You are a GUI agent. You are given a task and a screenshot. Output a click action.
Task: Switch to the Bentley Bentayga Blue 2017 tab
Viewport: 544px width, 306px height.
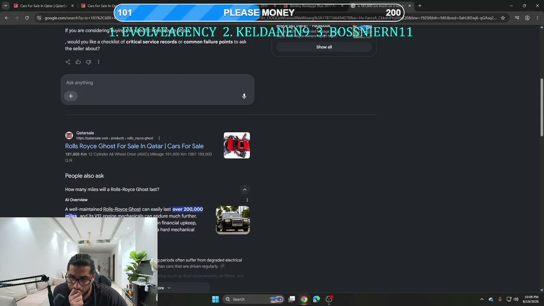pyautogui.click(x=313, y=6)
